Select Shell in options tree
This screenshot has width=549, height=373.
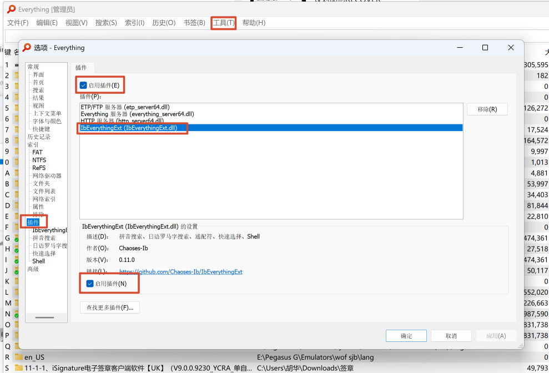[38, 261]
